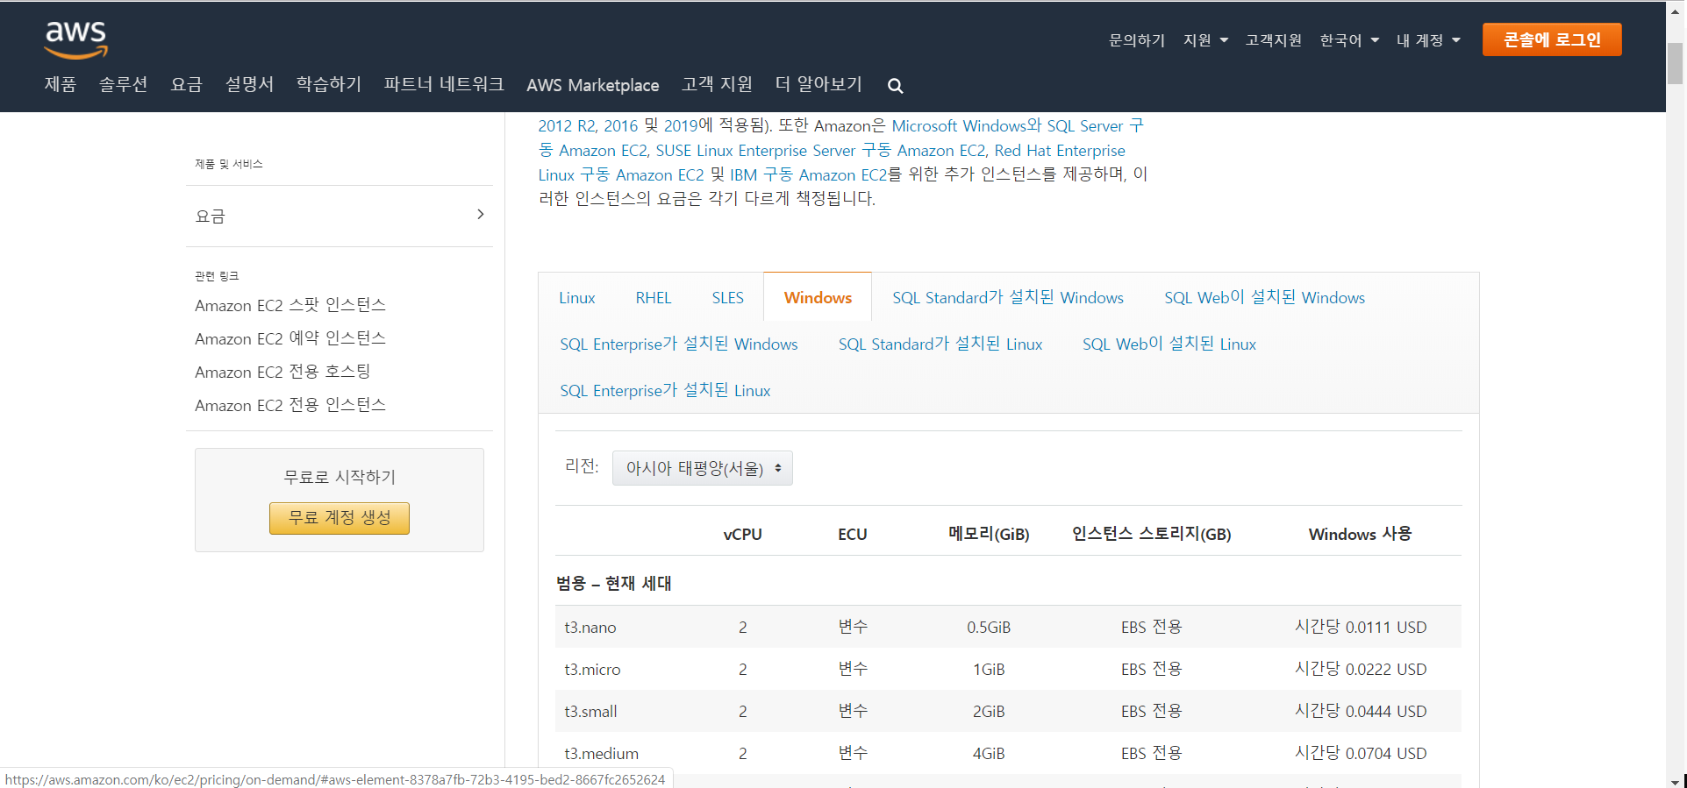Follow the Red Hat Enterprise Linux link
This screenshot has height=788, width=1687.
(x=1060, y=151)
